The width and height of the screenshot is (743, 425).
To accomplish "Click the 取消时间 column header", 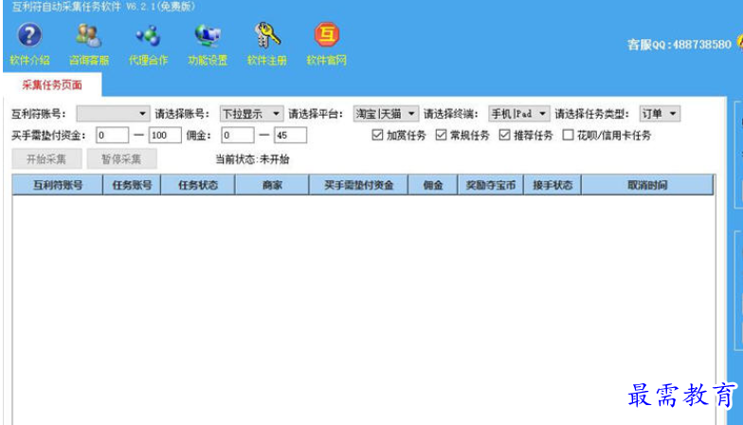I will (x=647, y=185).
